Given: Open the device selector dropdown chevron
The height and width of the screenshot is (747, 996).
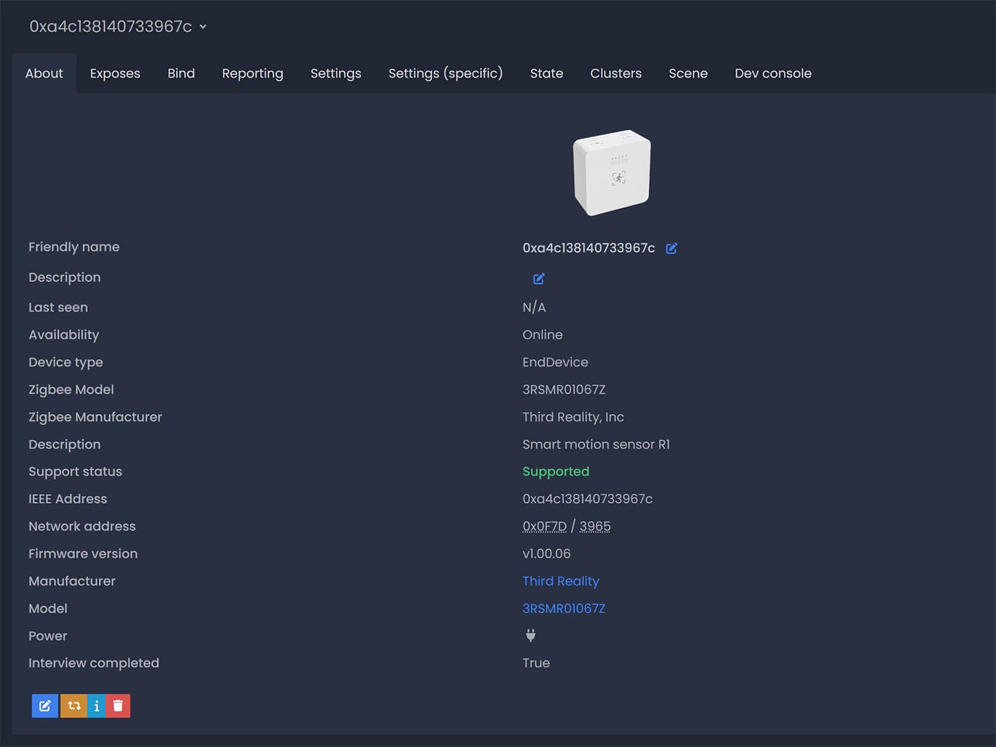Looking at the screenshot, I should pyautogui.click(x=203, y=27).
